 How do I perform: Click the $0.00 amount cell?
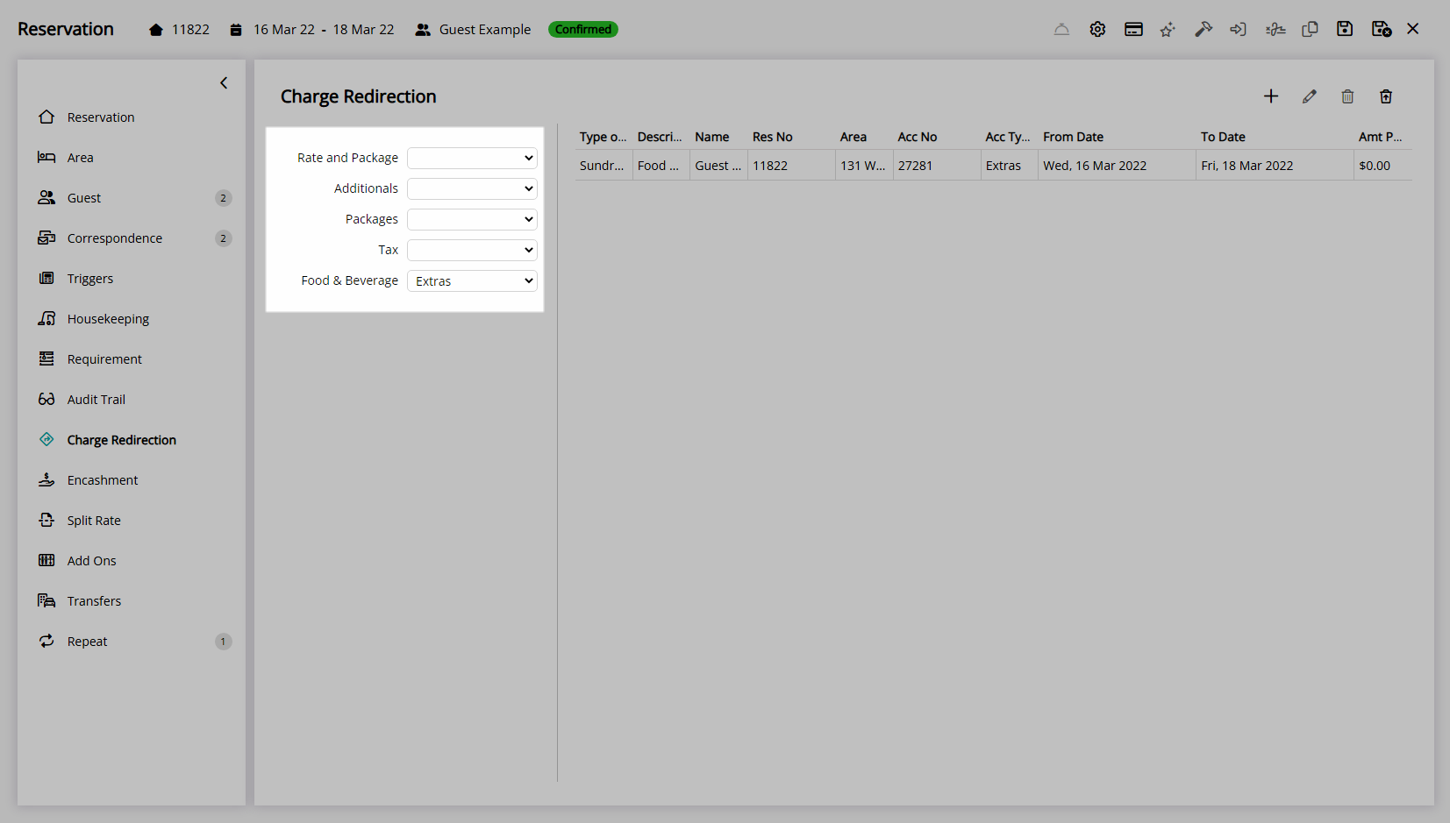pyautogui.click(x=1383, y=166)
